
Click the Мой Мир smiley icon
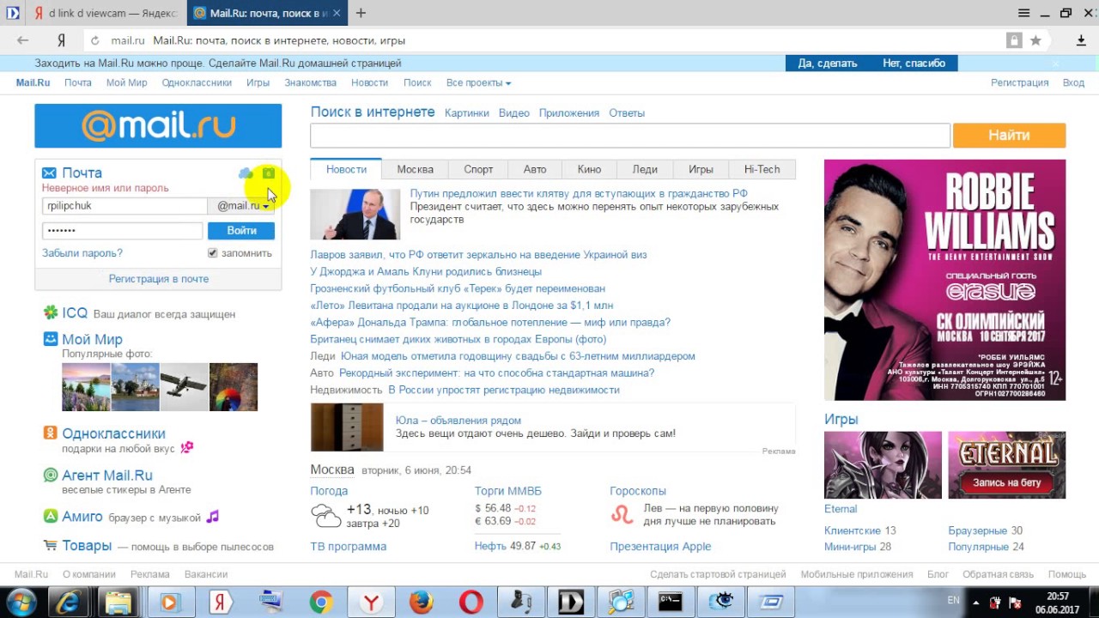[x=51, y=339]
